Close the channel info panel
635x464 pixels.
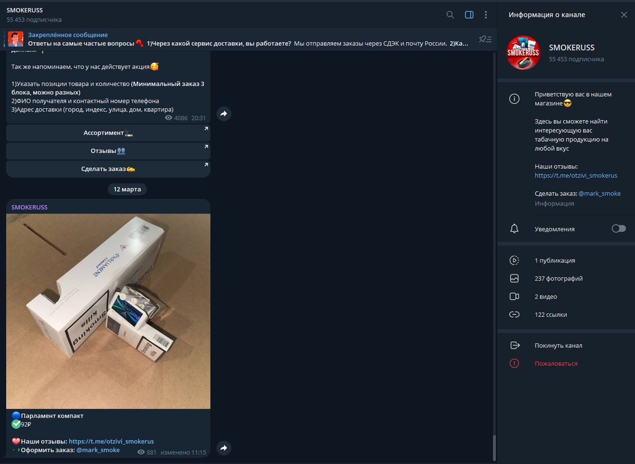(x=624, y=15)
